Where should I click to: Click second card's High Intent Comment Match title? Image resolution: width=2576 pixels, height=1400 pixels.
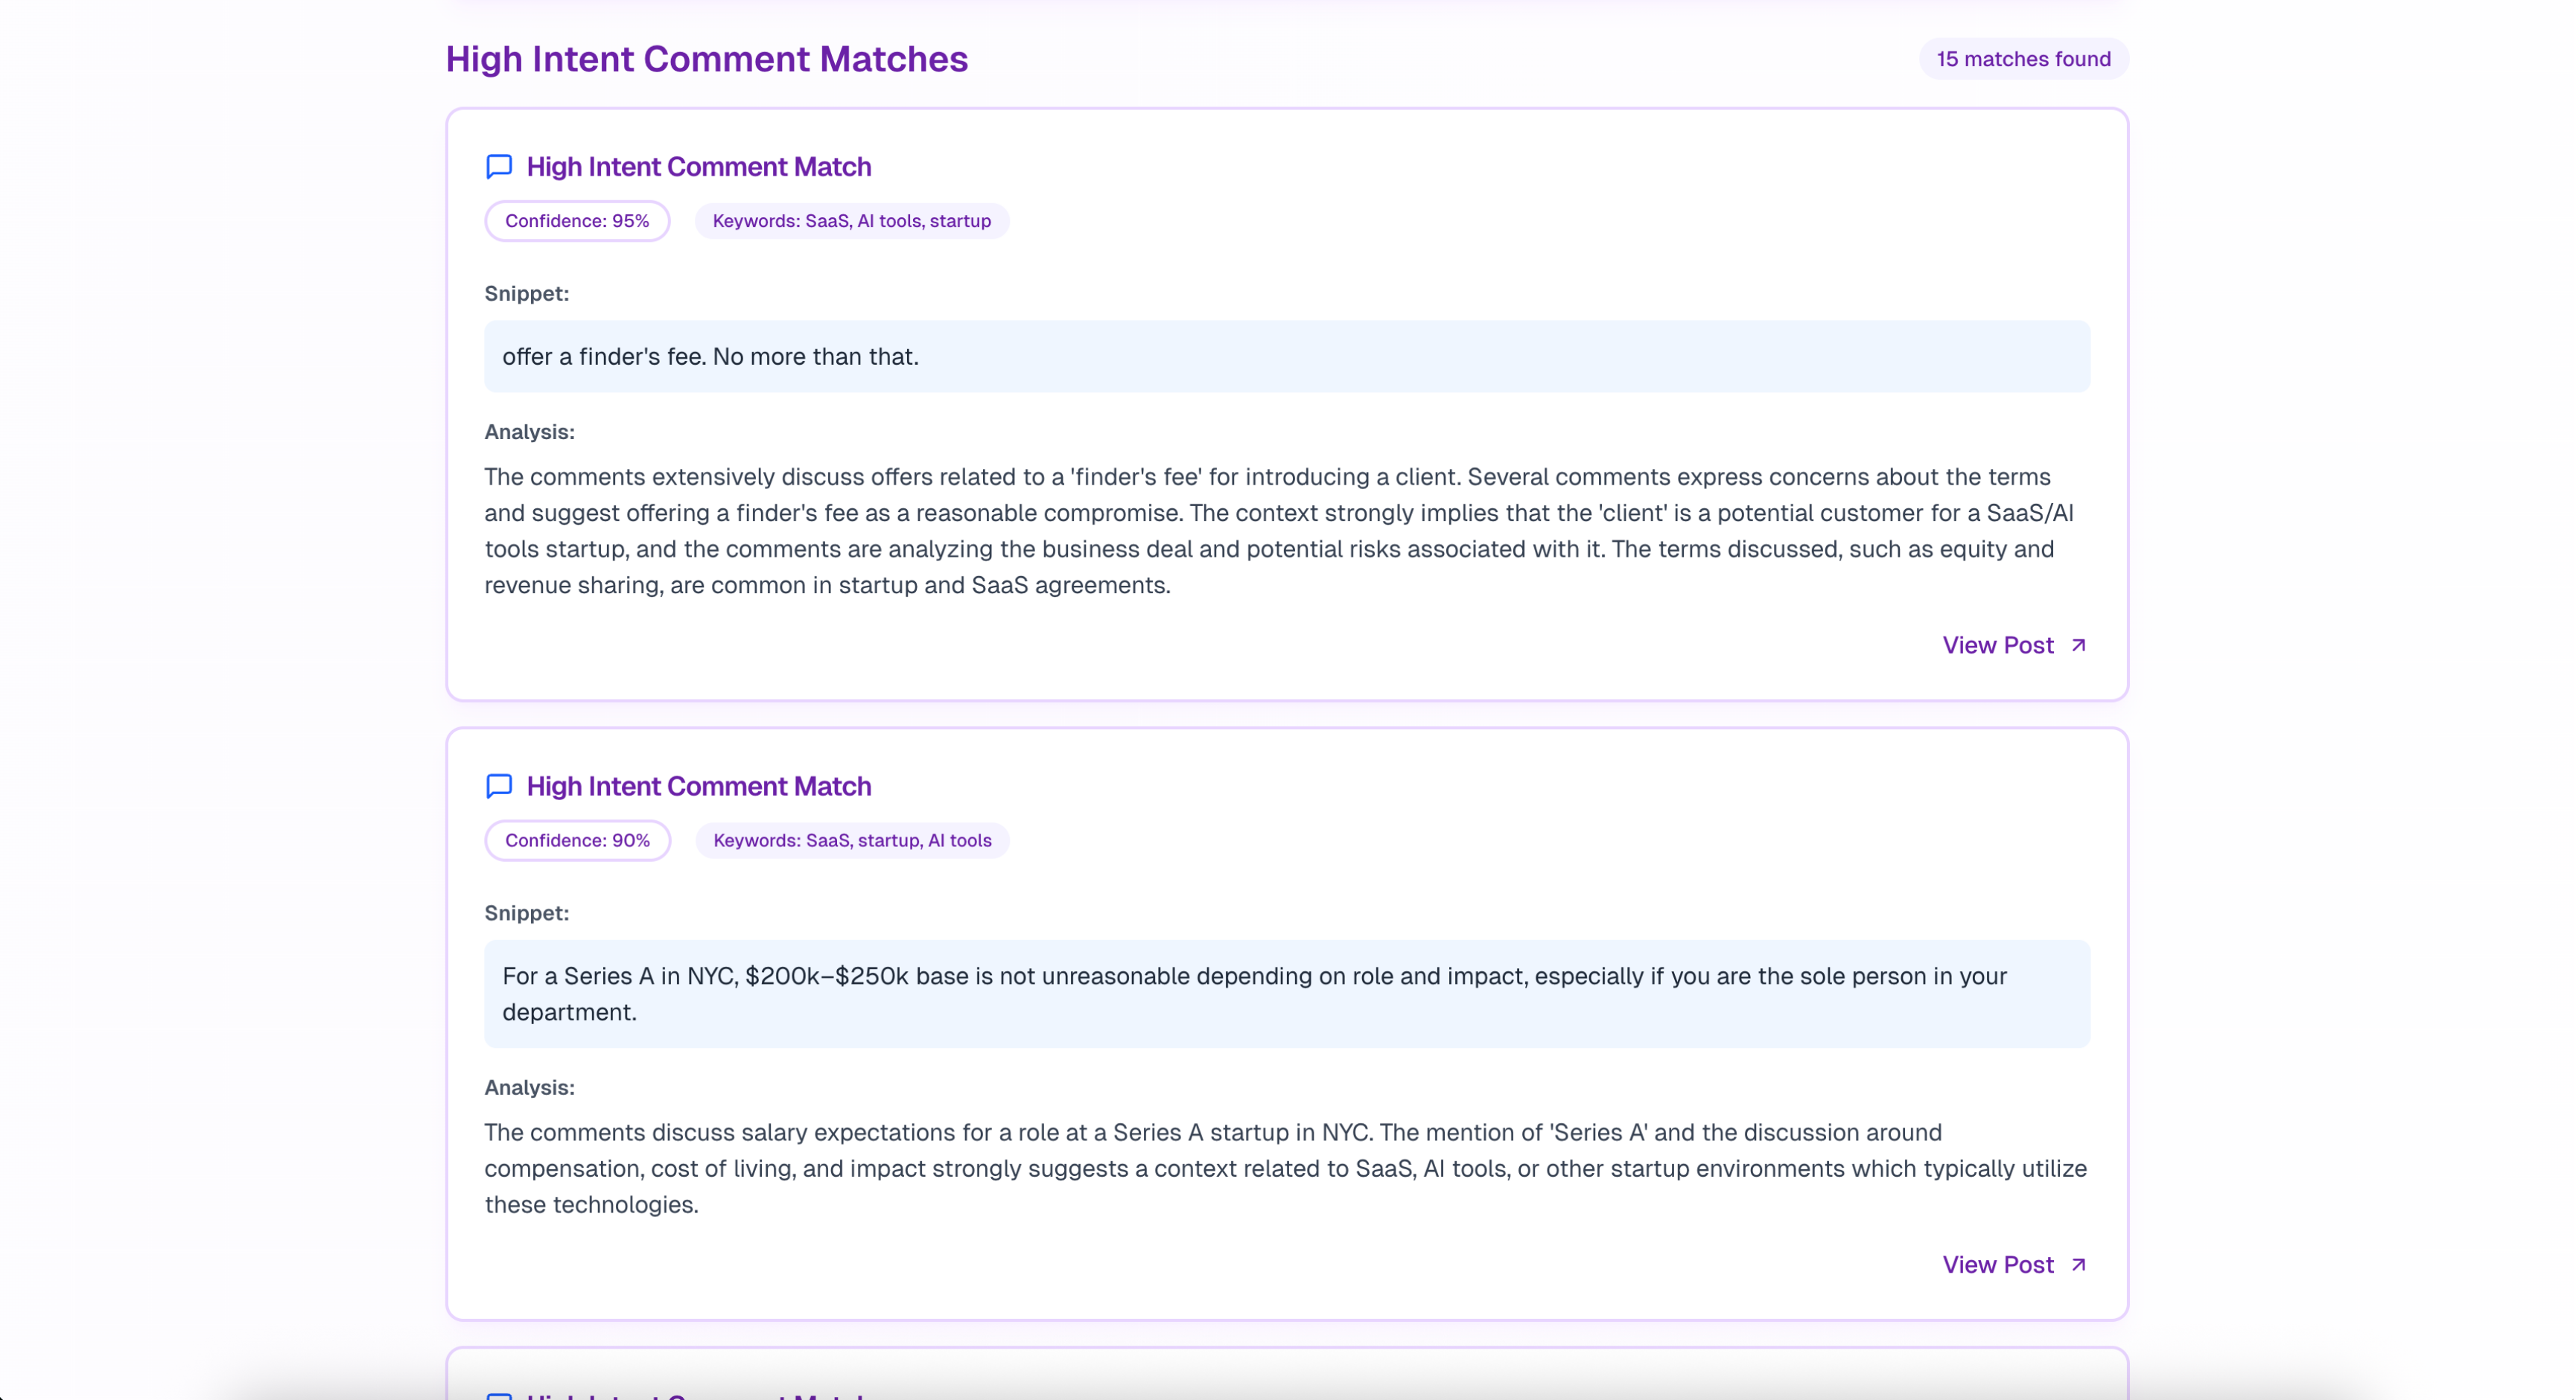698,787
